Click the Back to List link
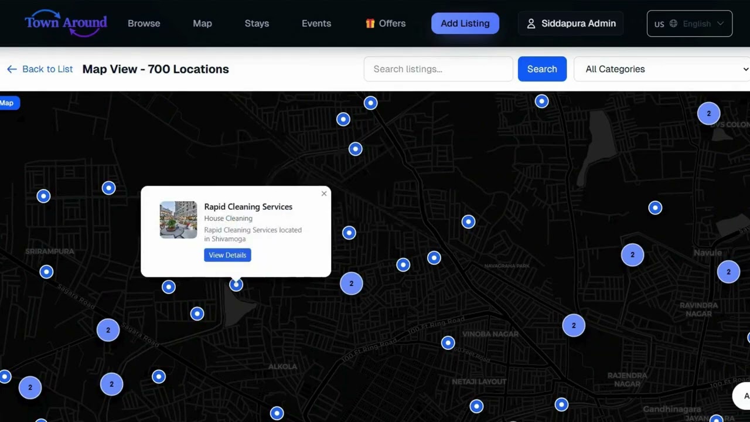750x422 pixels. coord(40,69)
